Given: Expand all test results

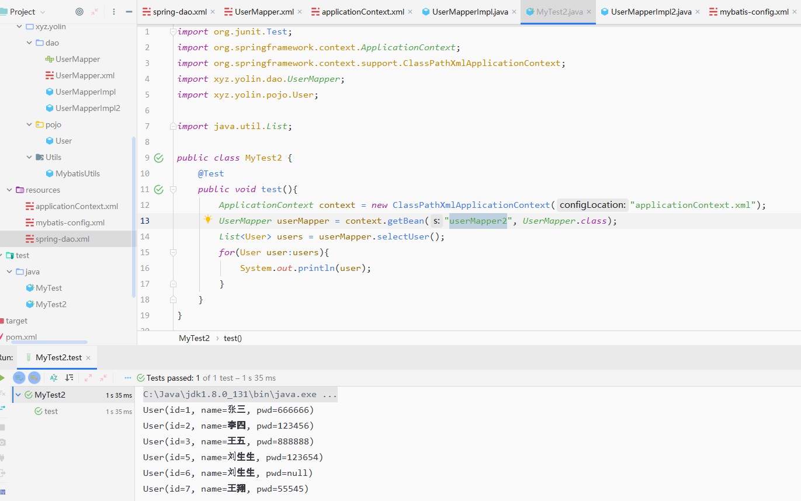Looking at the screenshot, I should 88,378.
